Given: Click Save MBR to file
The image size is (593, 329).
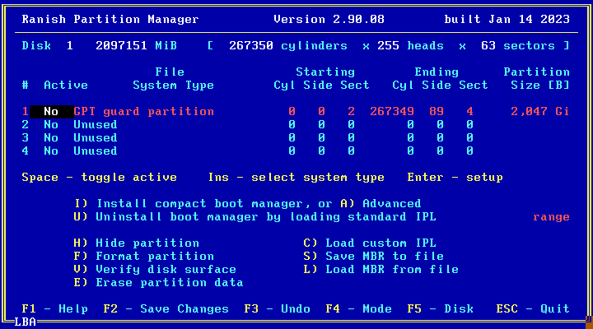Looking at the screenshot, I should tap(373, 257).
